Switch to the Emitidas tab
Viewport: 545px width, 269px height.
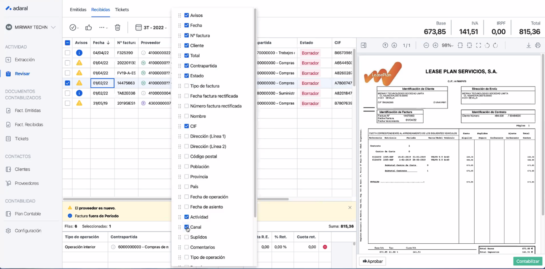78,9
